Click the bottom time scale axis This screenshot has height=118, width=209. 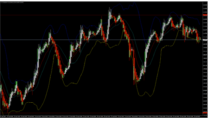(101, 116)
